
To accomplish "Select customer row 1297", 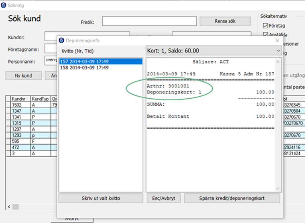I will (32, 129).
